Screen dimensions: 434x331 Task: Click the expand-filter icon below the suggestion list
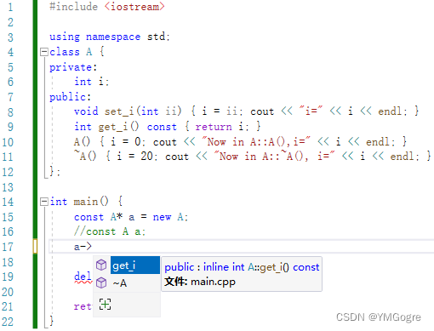tap(105, 305)
